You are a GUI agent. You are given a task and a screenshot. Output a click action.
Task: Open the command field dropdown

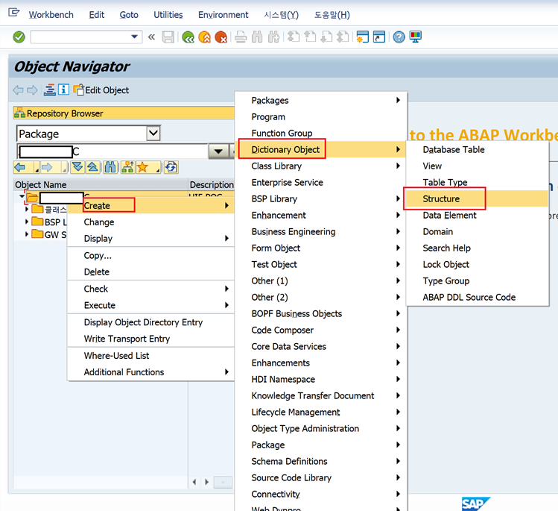tap(135, 37)
